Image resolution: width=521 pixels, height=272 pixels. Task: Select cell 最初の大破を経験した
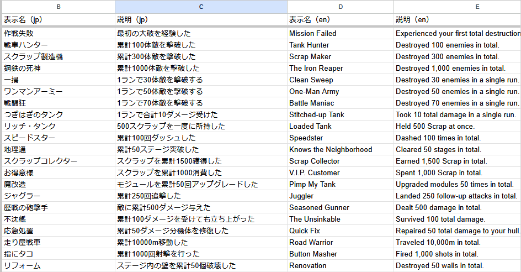pos(201,33)
